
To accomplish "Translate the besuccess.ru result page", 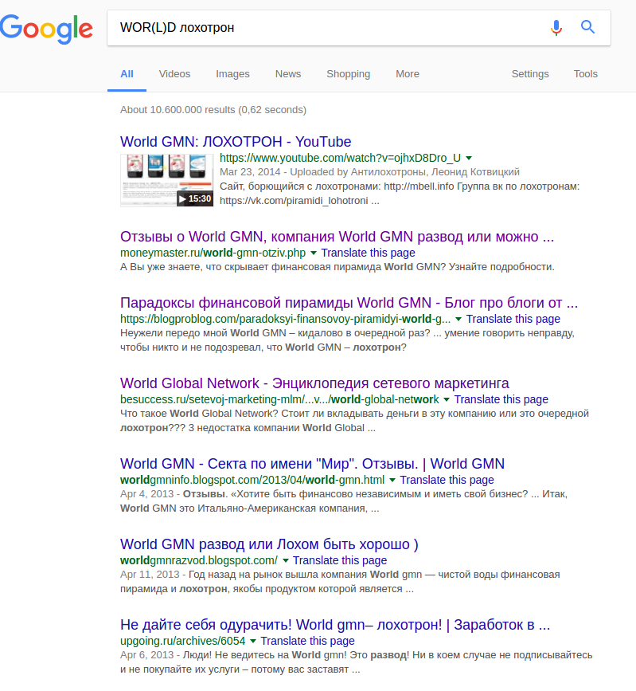I will pyautogui.click(x=501, y=400).
